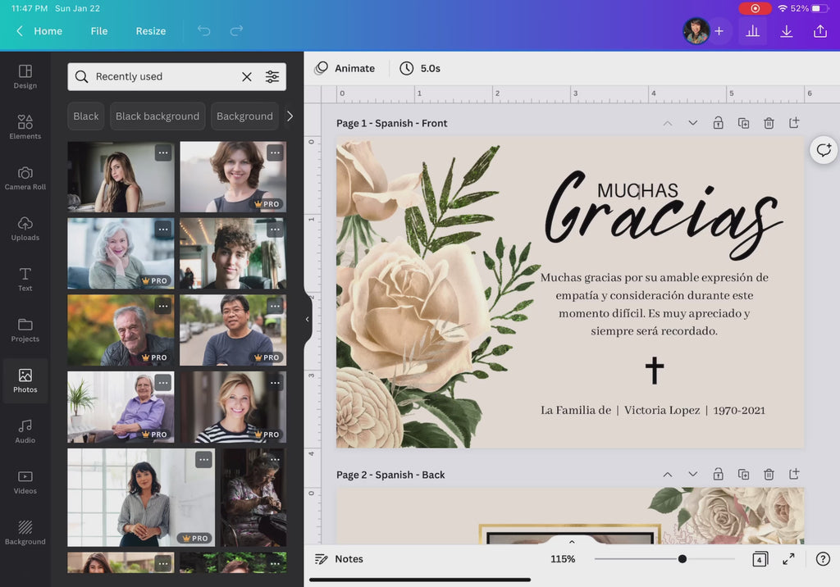This screenshot has width=840, height=587.
Task: Expand the page thumbnails drawer chevron
Action: 572,541
